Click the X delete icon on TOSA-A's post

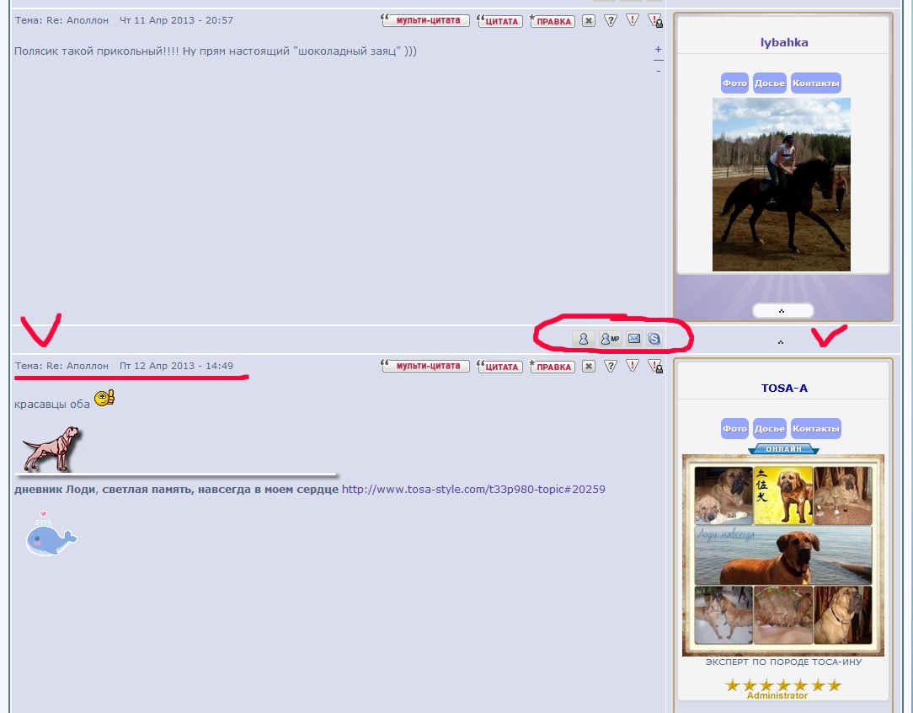pos(589,367)
